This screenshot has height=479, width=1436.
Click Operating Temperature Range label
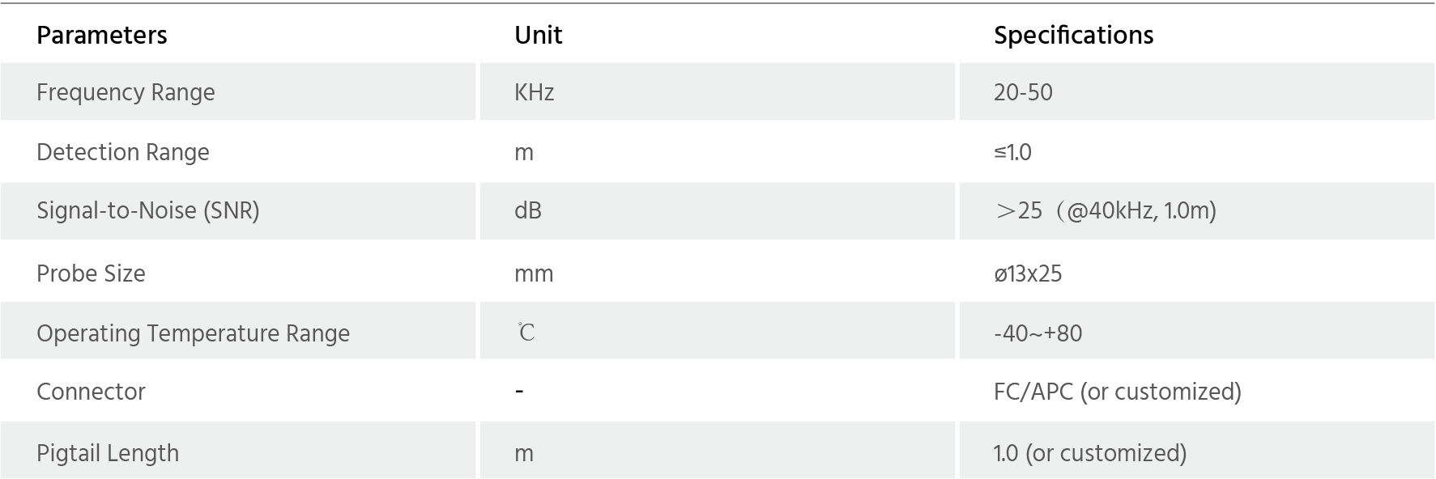193,333
